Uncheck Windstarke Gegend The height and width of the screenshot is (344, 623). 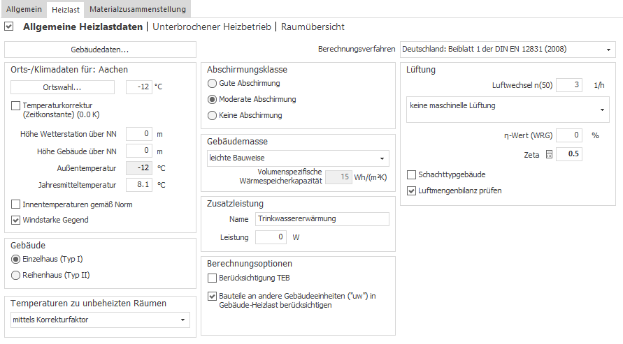coord(15,220)
